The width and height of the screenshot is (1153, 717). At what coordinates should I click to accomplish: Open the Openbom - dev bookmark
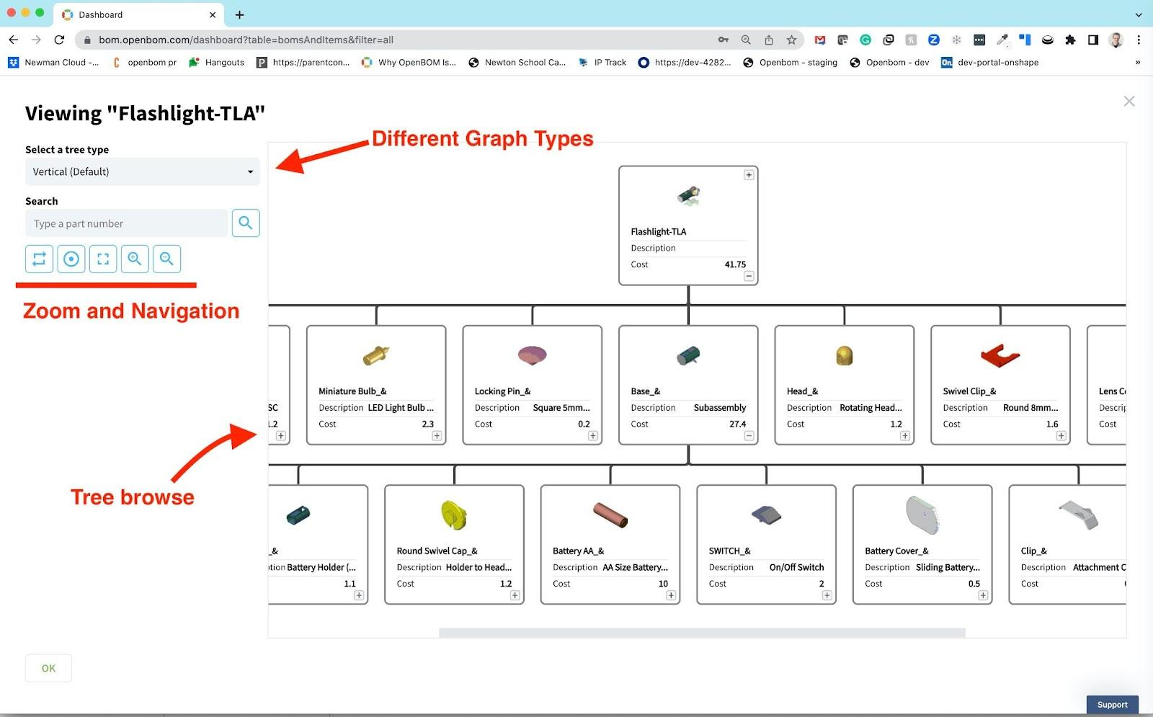tap(890, 63)
